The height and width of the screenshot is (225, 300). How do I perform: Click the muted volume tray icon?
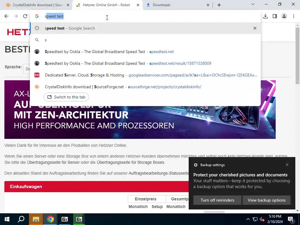262,219
